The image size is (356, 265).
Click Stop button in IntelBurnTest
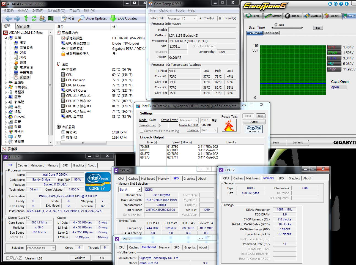coord(261,116)
